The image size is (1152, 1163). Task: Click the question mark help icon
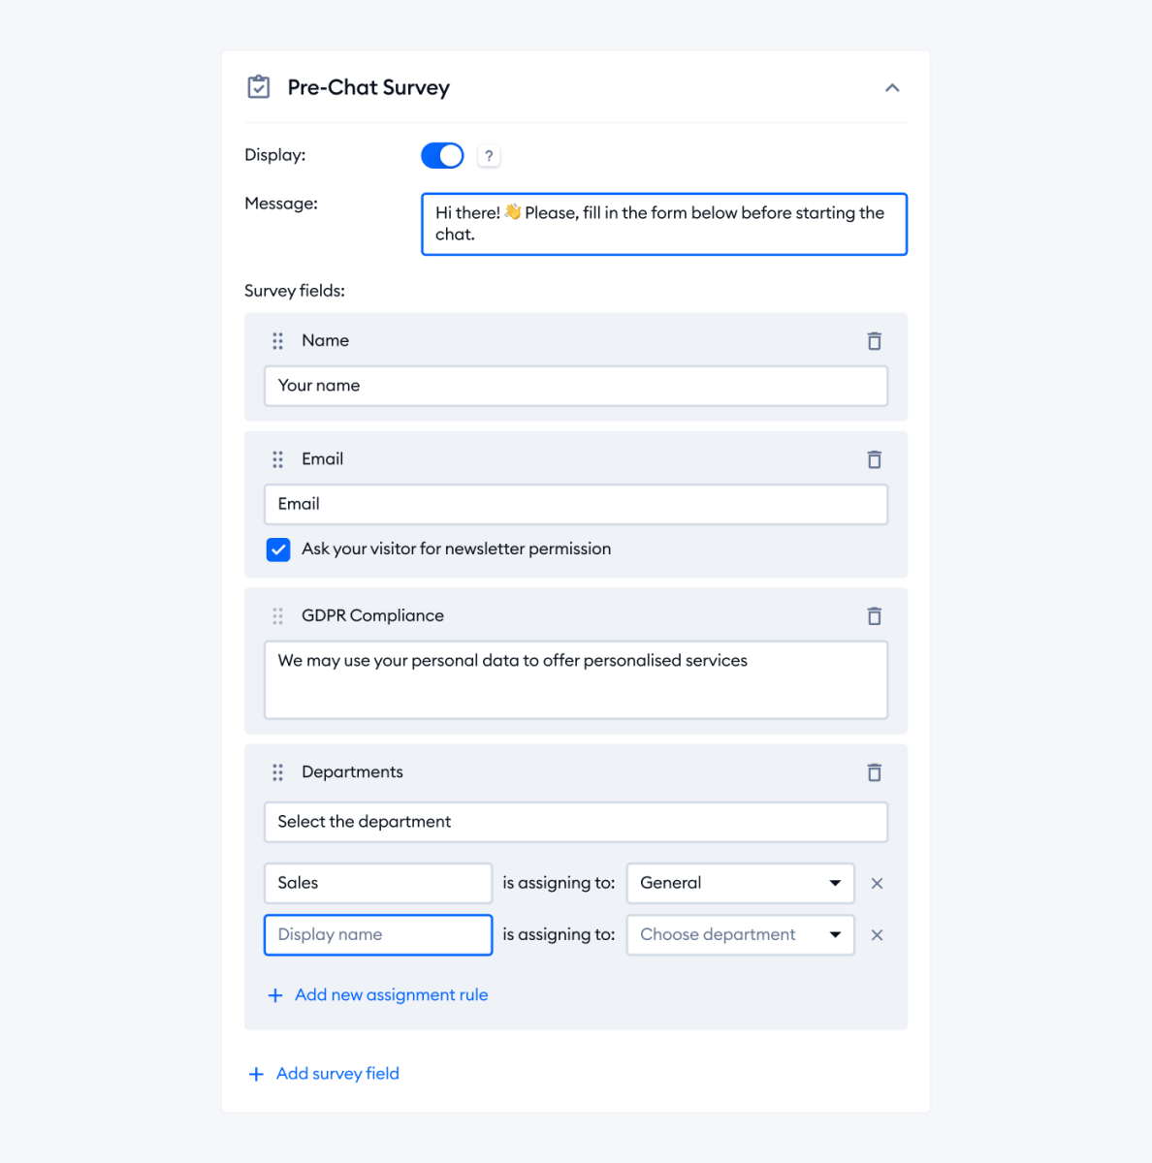489,155
